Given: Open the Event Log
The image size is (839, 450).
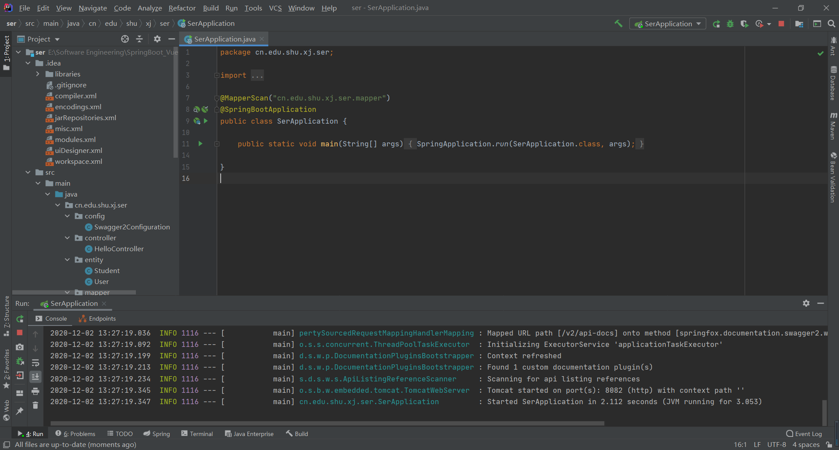Looking at the screenshot, I should (x=804, y=434).
